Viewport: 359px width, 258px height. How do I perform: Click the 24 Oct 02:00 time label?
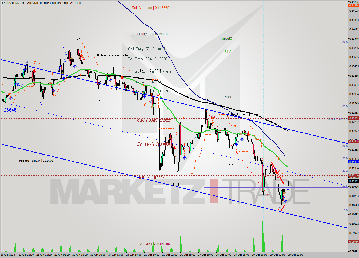click(116, 255)
